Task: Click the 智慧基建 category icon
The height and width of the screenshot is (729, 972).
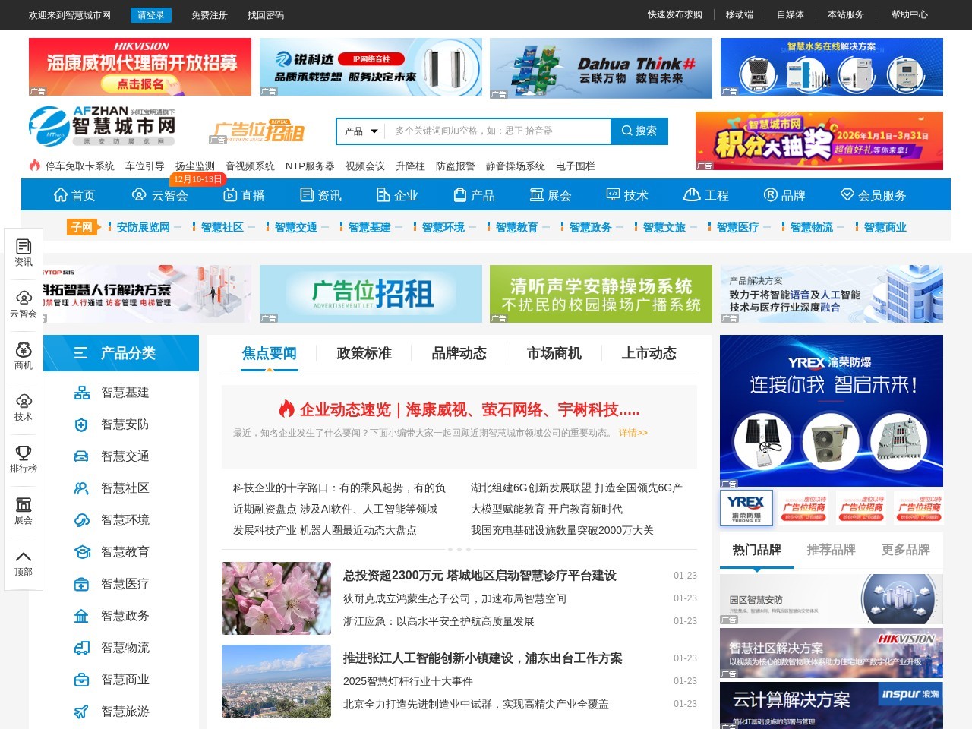Action: tap(82, 393)
